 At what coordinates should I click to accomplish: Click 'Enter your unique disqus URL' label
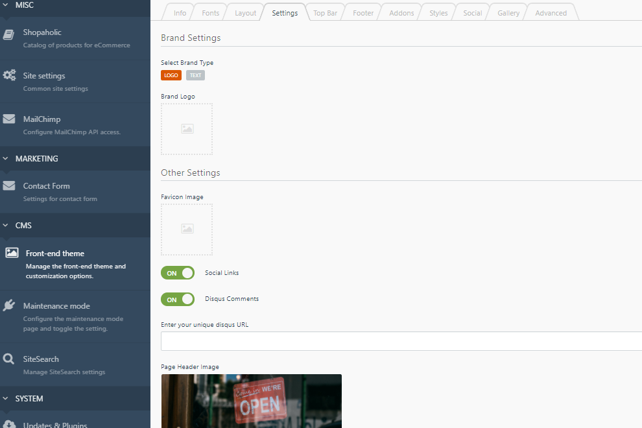click(205, 325)
